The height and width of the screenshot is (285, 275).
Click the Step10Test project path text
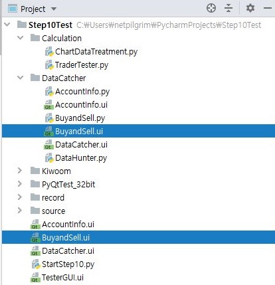click(169, 25)
